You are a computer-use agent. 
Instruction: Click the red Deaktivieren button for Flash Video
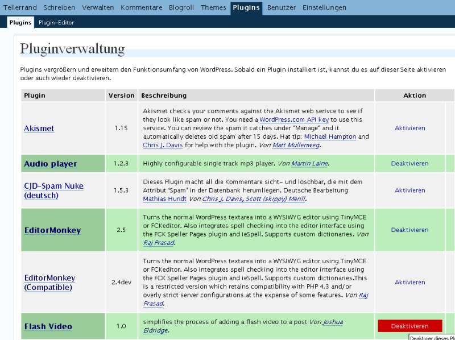pyautogui.click(x=410, y=326)
